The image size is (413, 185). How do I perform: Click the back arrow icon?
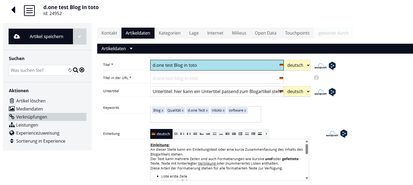pyautogui.click(x=13, y=10)
